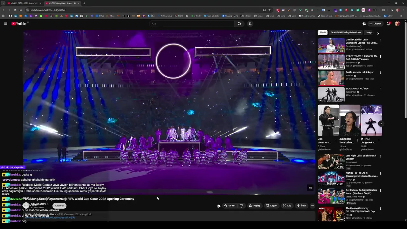Open the browser home button
Viewport: 407px width, 229px height.
tap(20, 10)
